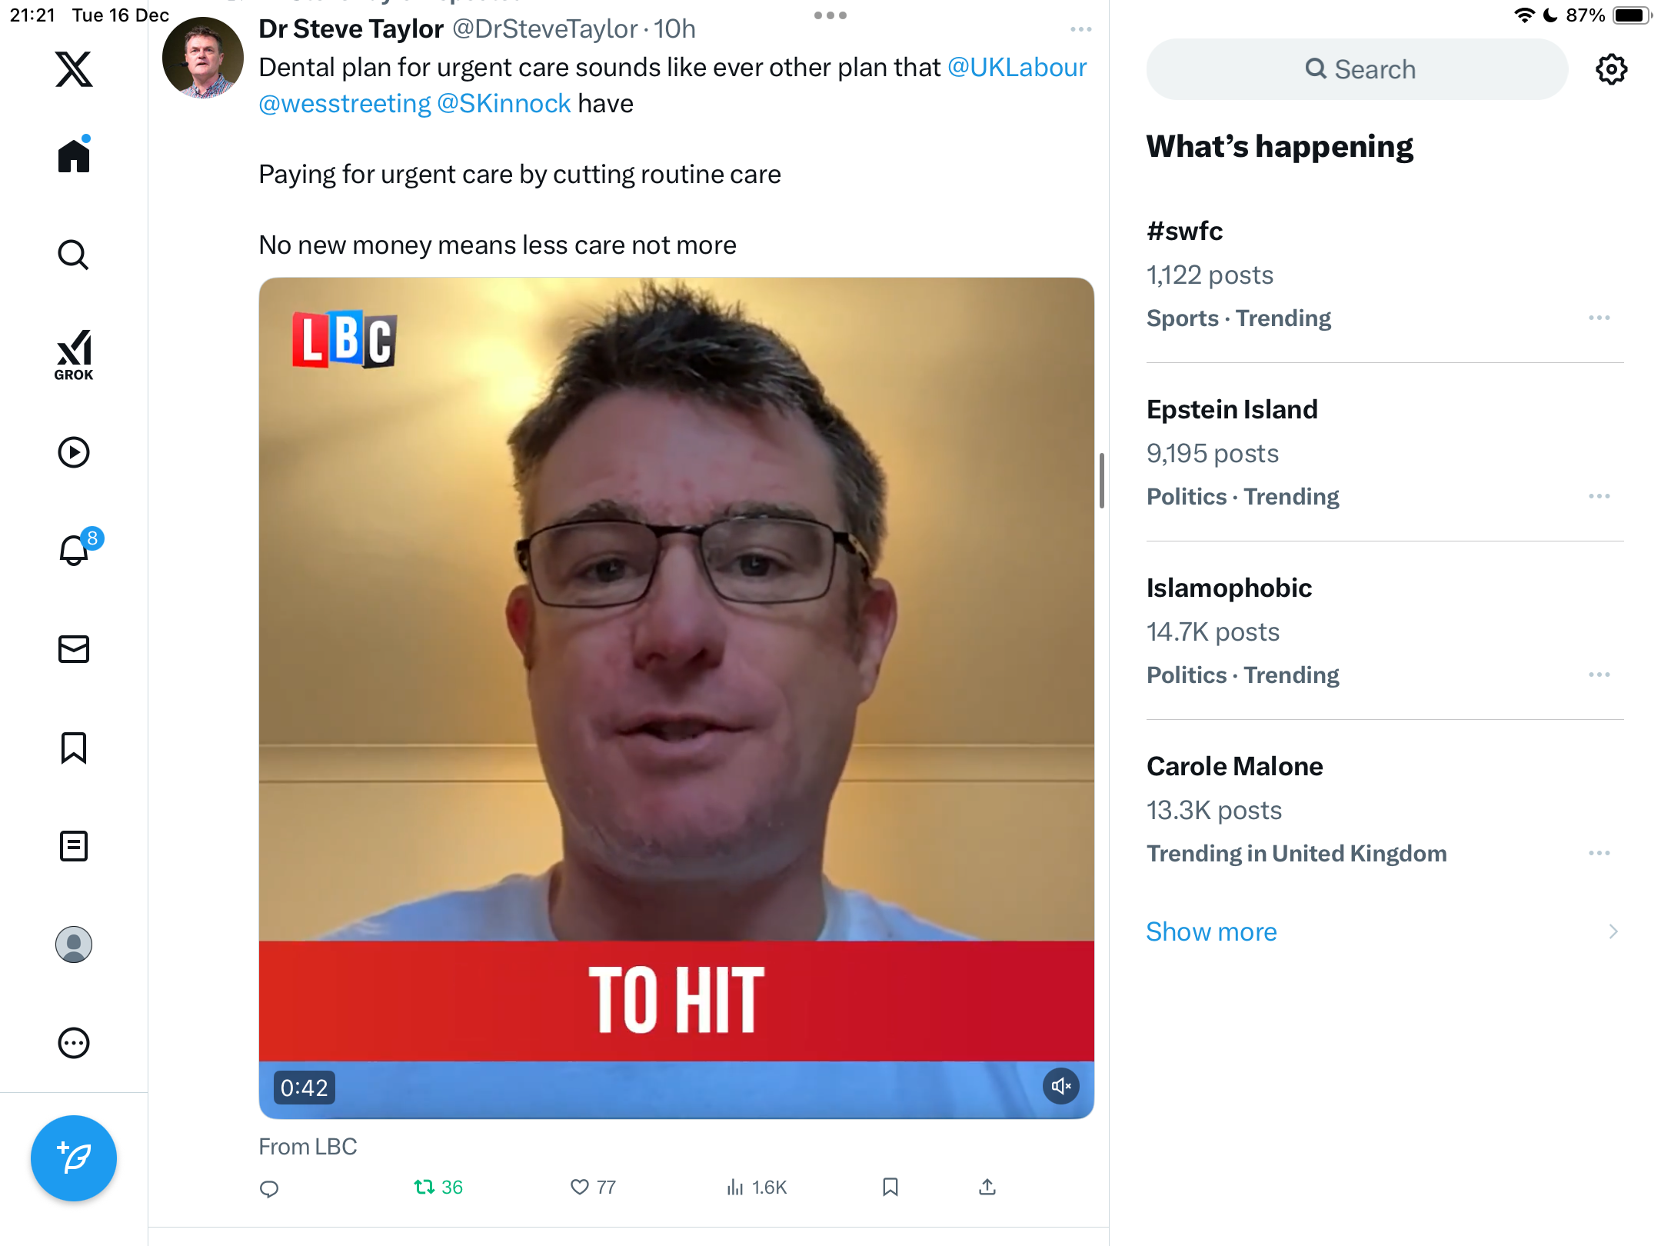The image size is (1661, 1246).
Task: Go to Home via house icon
Action: coord(74,155)
